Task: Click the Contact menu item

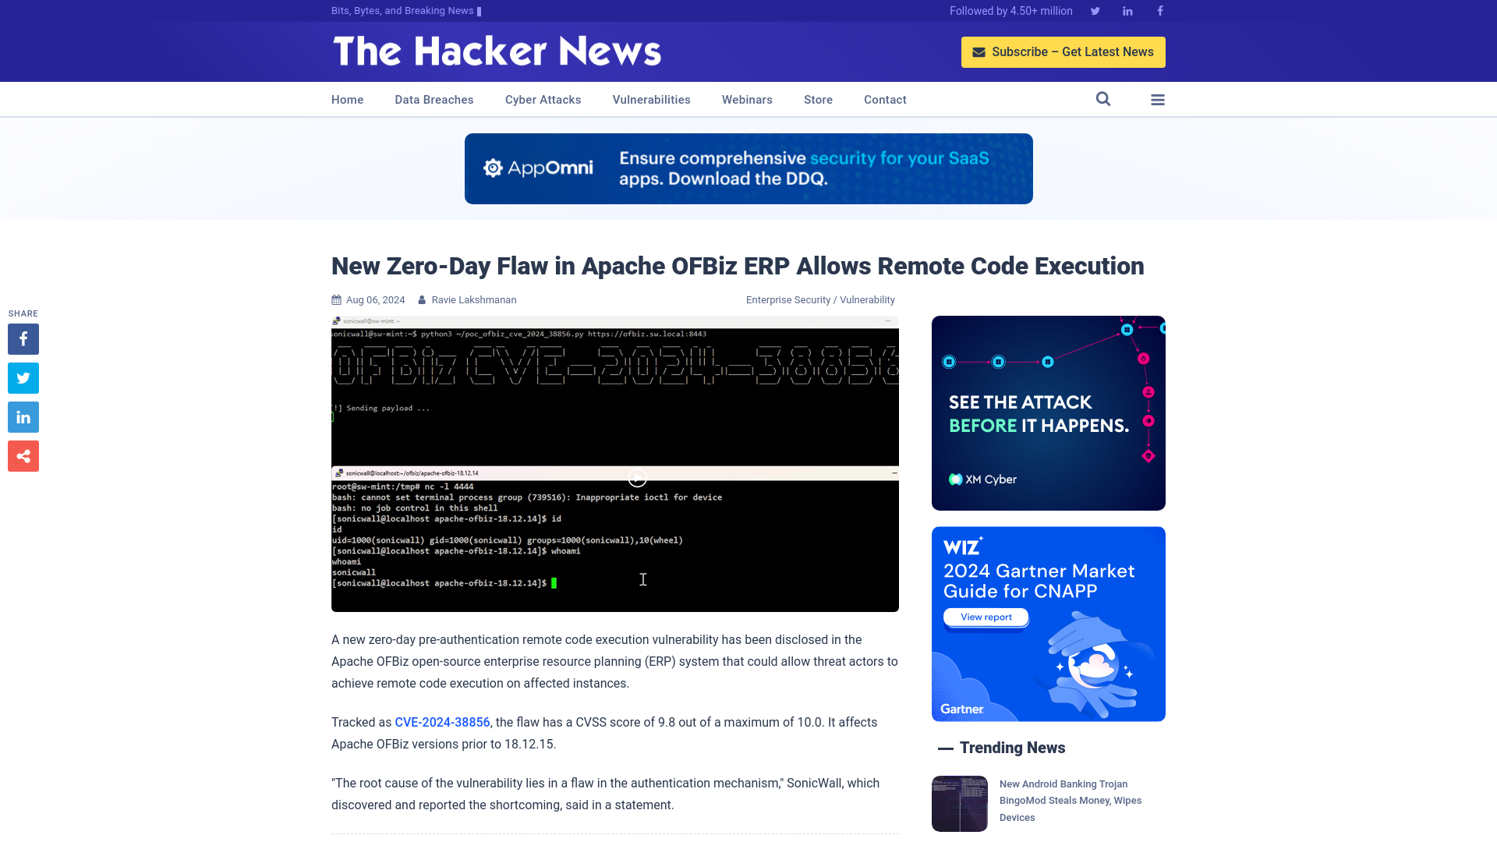Action: [x=885, y=99]
